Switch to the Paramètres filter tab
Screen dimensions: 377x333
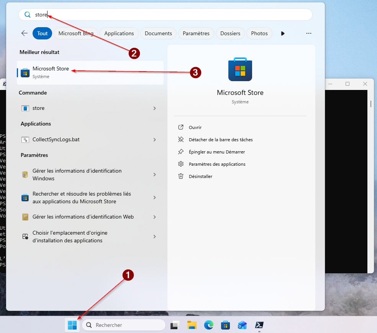click(x=196, y=33)
